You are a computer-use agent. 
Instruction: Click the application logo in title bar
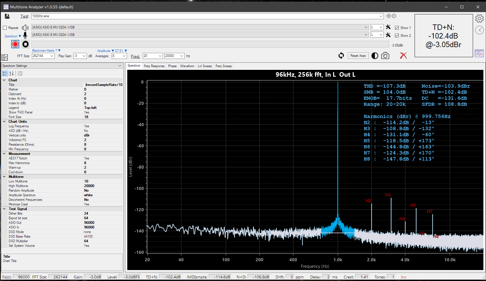pos(6,7)
